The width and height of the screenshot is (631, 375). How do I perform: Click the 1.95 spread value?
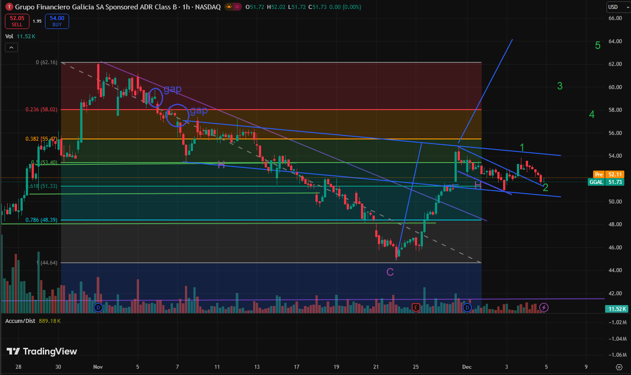tap(37, 21)
